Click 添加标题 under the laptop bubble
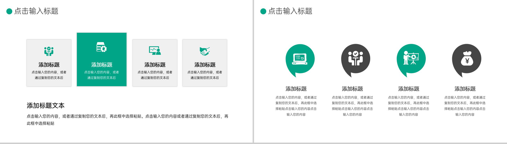The image size is (507, 144). (296, 89)
